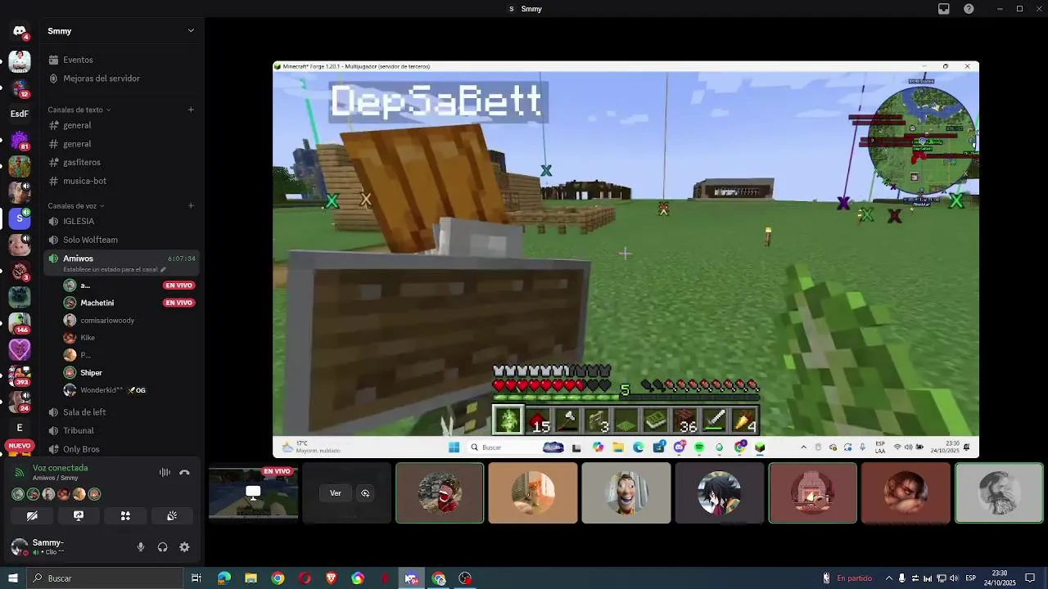Open the EsdF server
Screen dimensions: 1048x589
(x=20, y=114)
